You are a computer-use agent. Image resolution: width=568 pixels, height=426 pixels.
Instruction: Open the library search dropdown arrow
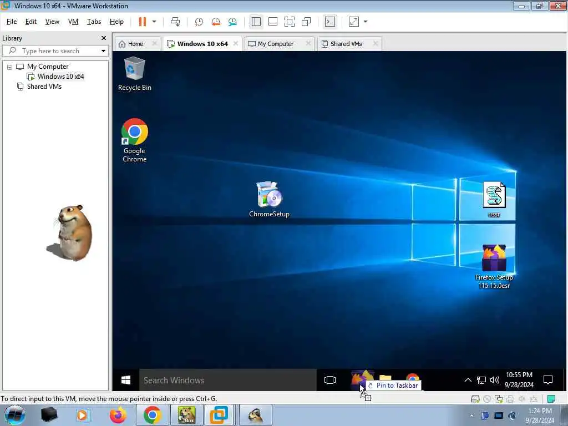(x=103, y=51)
